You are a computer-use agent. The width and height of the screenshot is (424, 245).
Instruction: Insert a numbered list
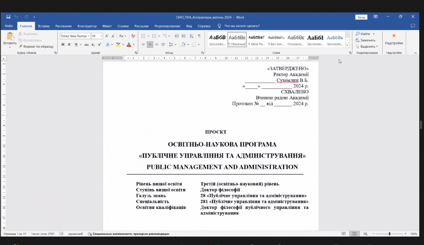[154, 36]
